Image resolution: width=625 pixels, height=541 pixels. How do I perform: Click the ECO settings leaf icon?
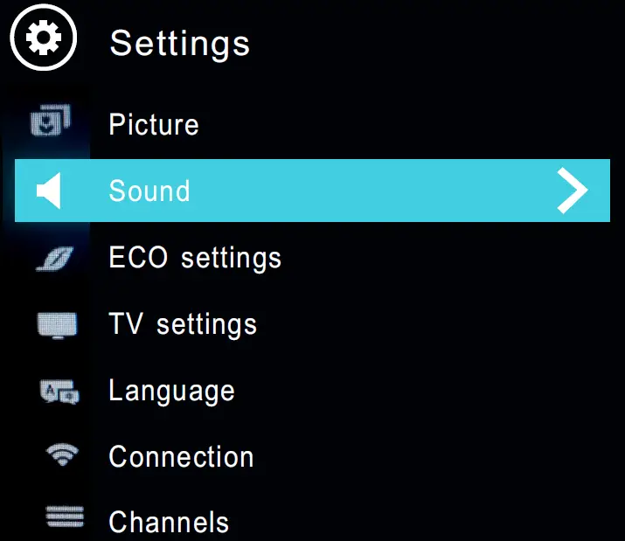click(x=55, y=259)
